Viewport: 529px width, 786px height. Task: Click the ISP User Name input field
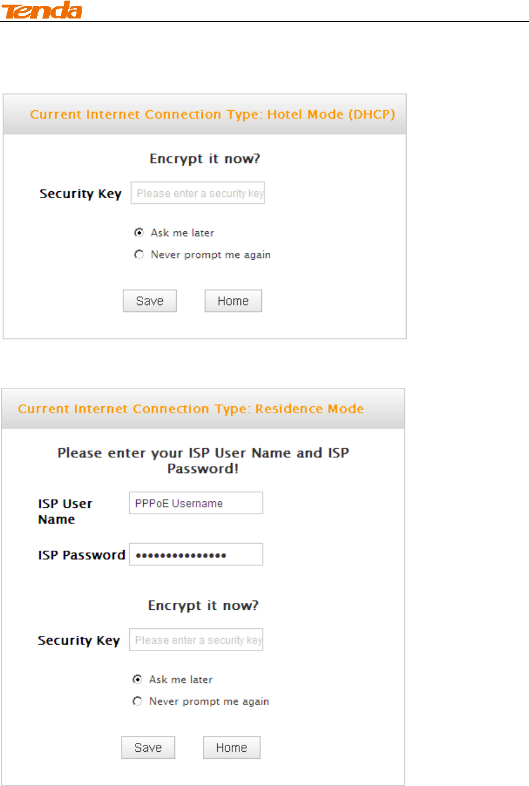[196, 503]
